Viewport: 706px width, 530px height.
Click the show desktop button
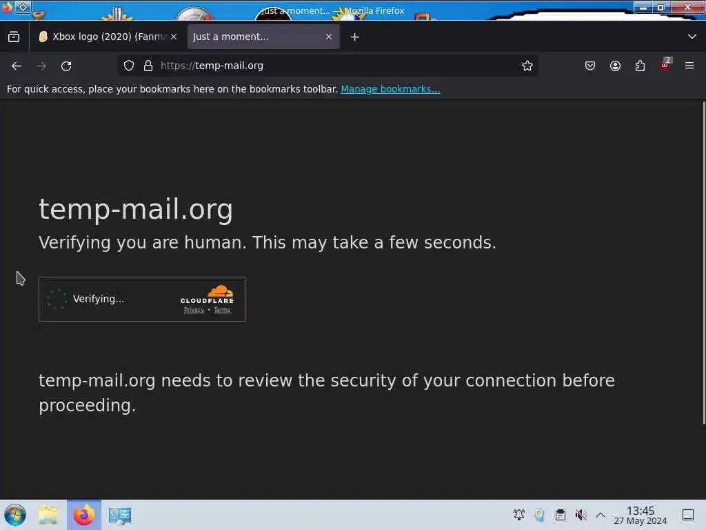tap(687, 515)
